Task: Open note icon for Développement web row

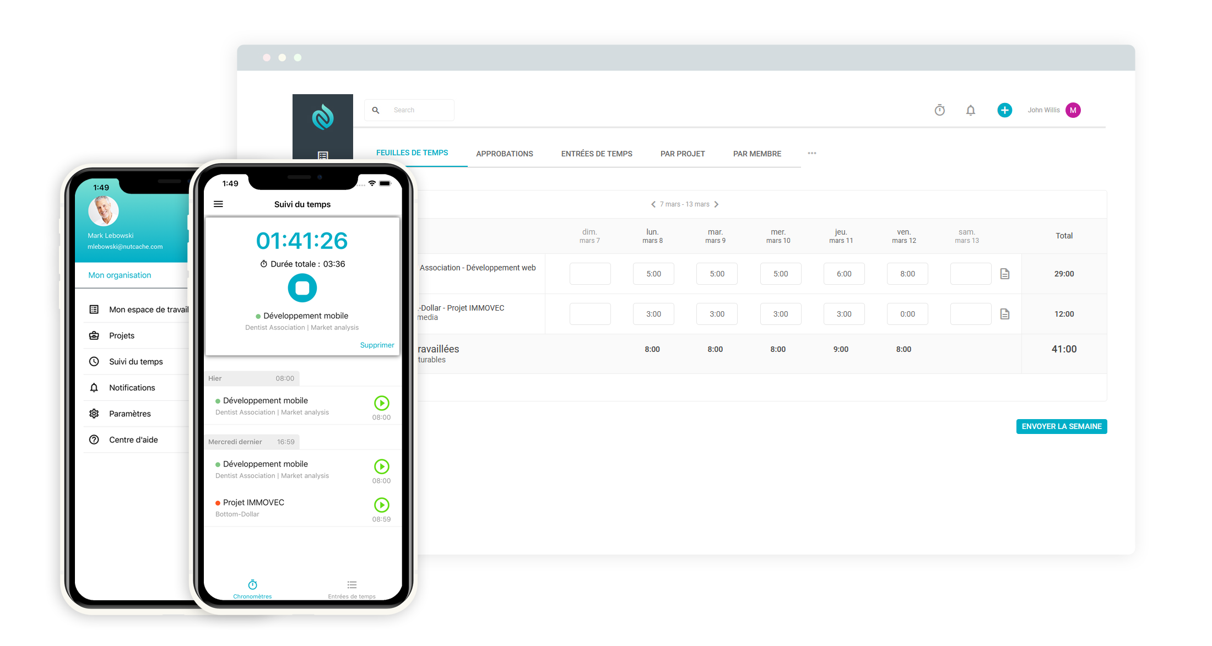Action: (1004, 274)
